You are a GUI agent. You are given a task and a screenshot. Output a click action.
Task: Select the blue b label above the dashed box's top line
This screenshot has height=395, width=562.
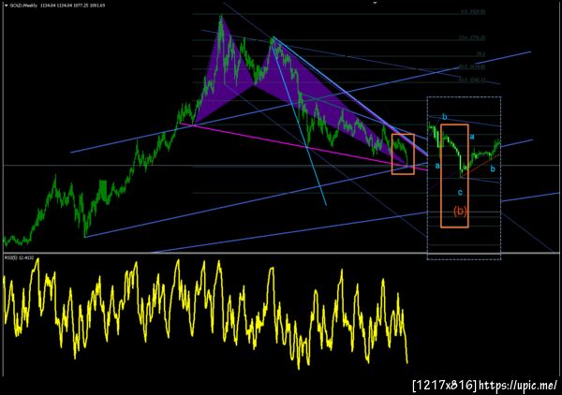445,117
